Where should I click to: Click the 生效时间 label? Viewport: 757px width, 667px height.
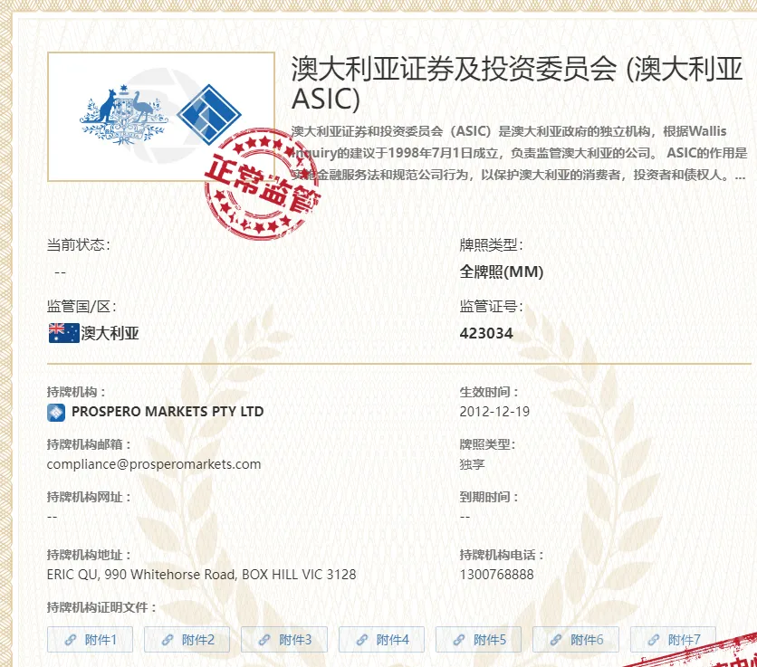click(x=488, y=392)
